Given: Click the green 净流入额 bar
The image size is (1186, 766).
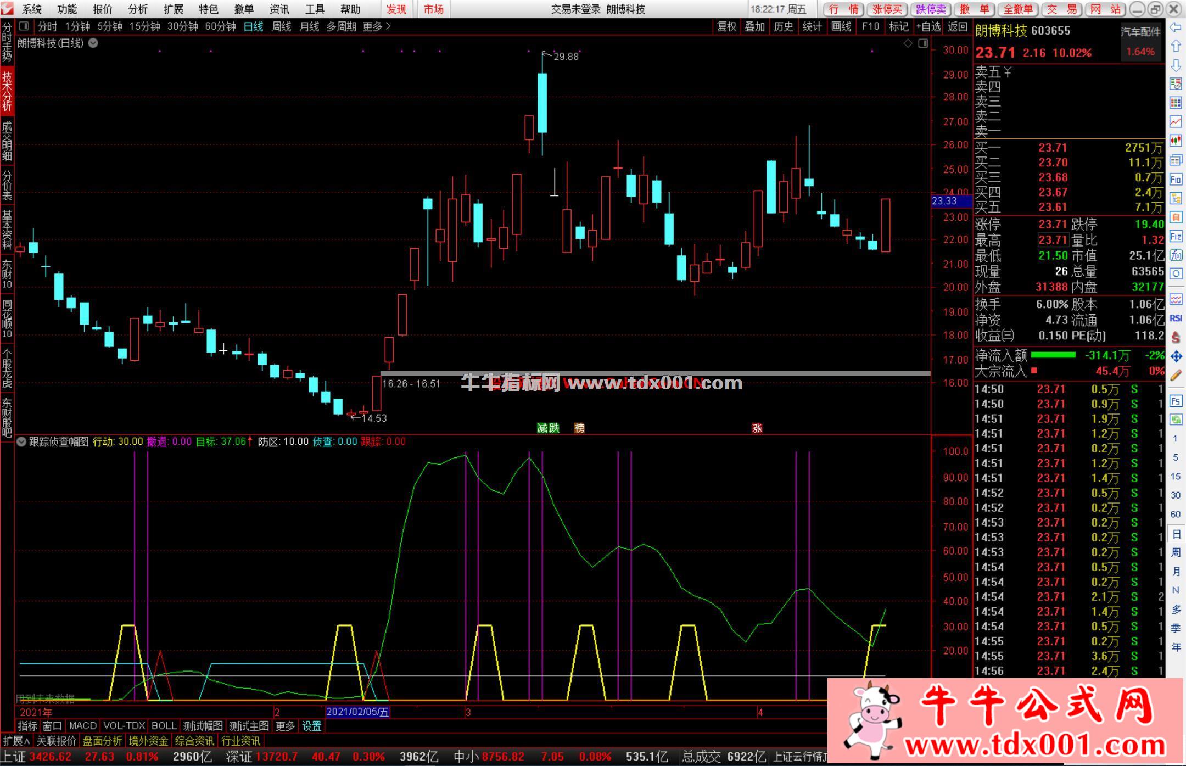Looking at the screenshot, I should 1053,355.
